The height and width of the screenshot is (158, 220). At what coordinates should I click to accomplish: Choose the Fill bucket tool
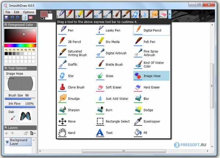click(151, 133)
